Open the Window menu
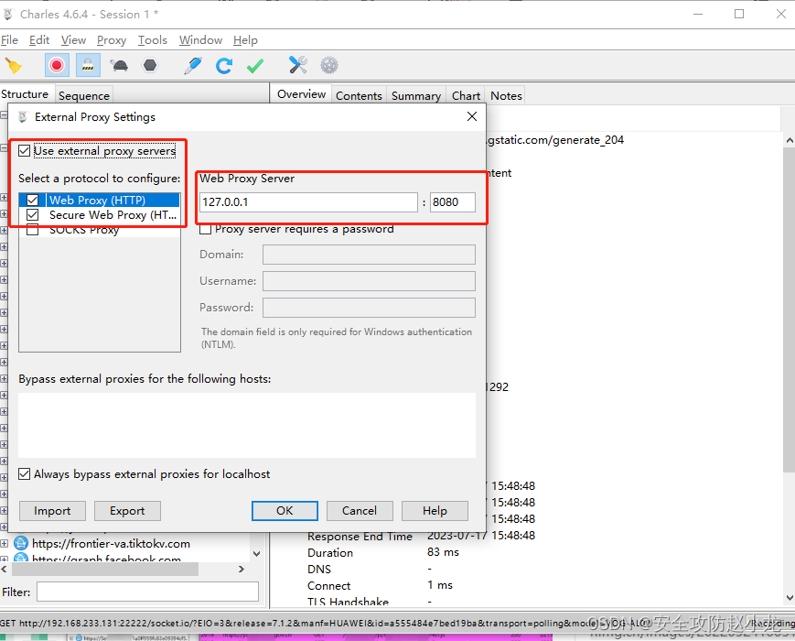 200,40
